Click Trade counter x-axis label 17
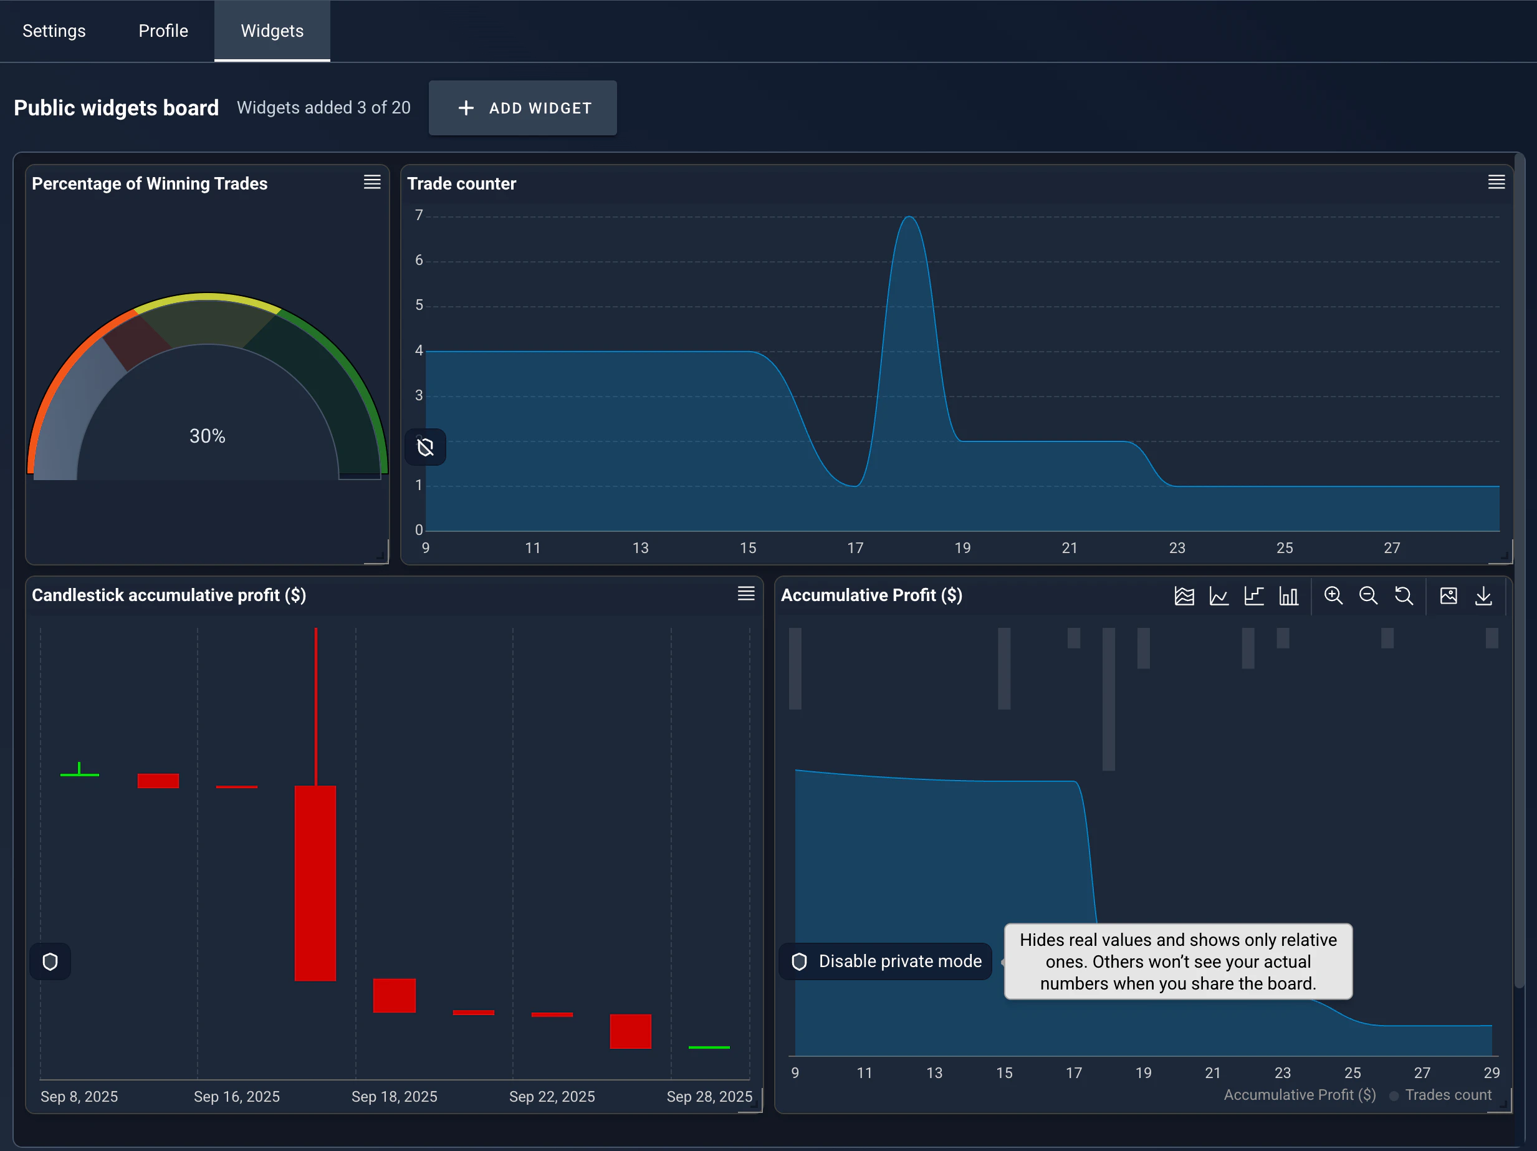 click(x=855, y=547)
